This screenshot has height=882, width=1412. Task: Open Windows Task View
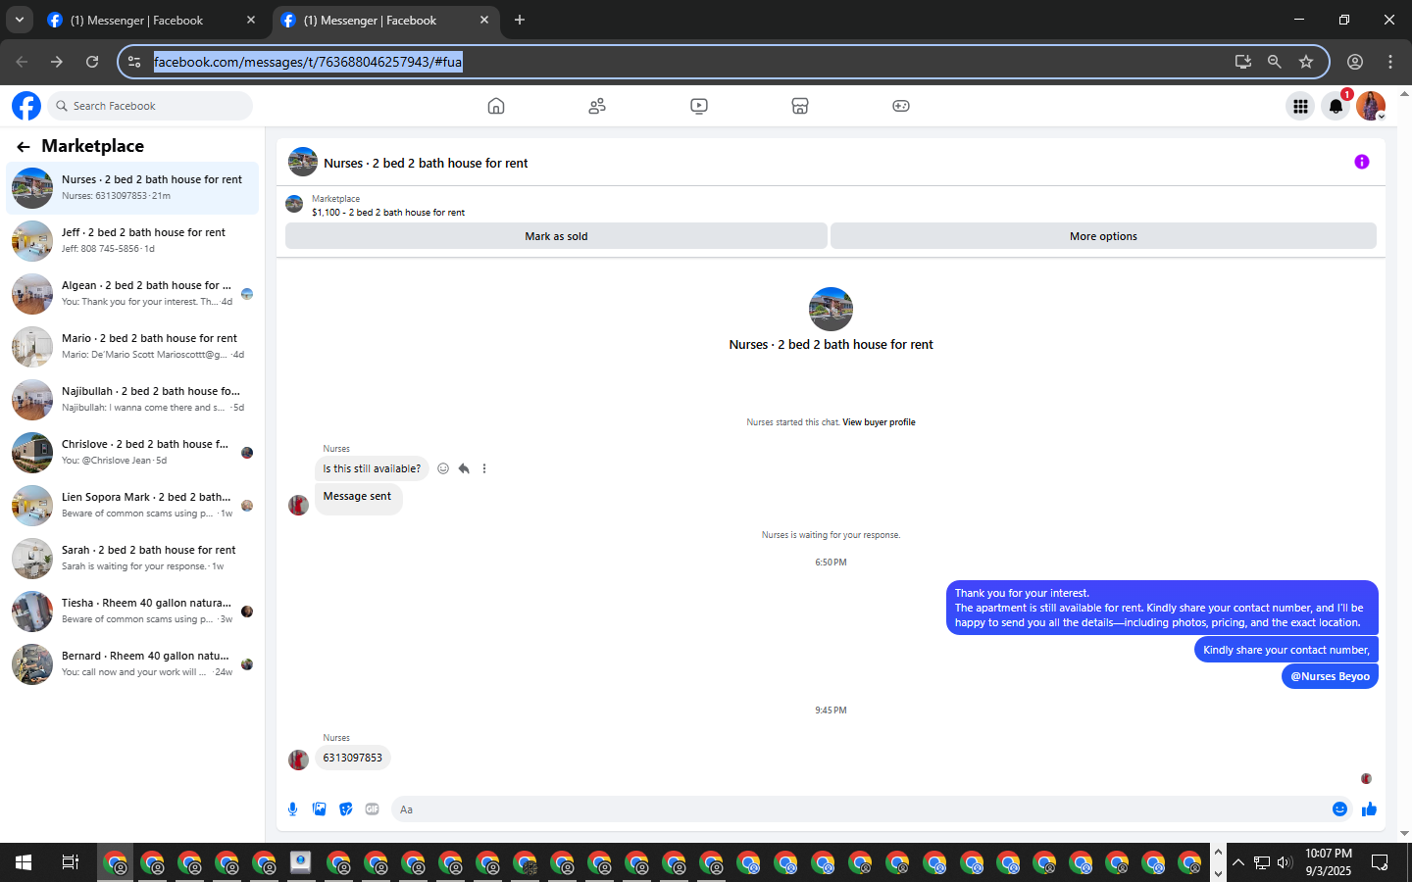[70, 862]
